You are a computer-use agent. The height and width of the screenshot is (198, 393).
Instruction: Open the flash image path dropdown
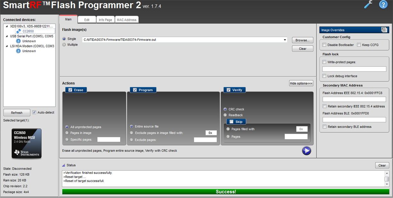click(285, 40)
